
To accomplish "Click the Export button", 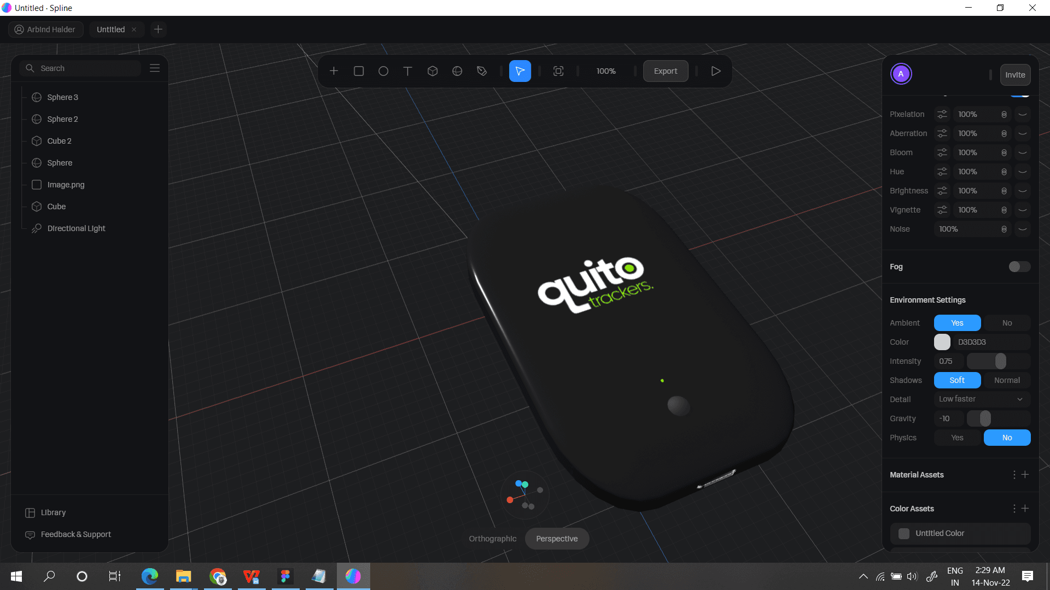I will pos(666,71).
